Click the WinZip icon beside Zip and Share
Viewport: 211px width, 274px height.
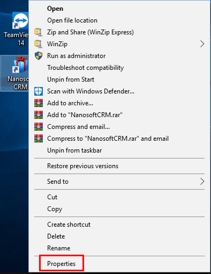coord(39,32)
